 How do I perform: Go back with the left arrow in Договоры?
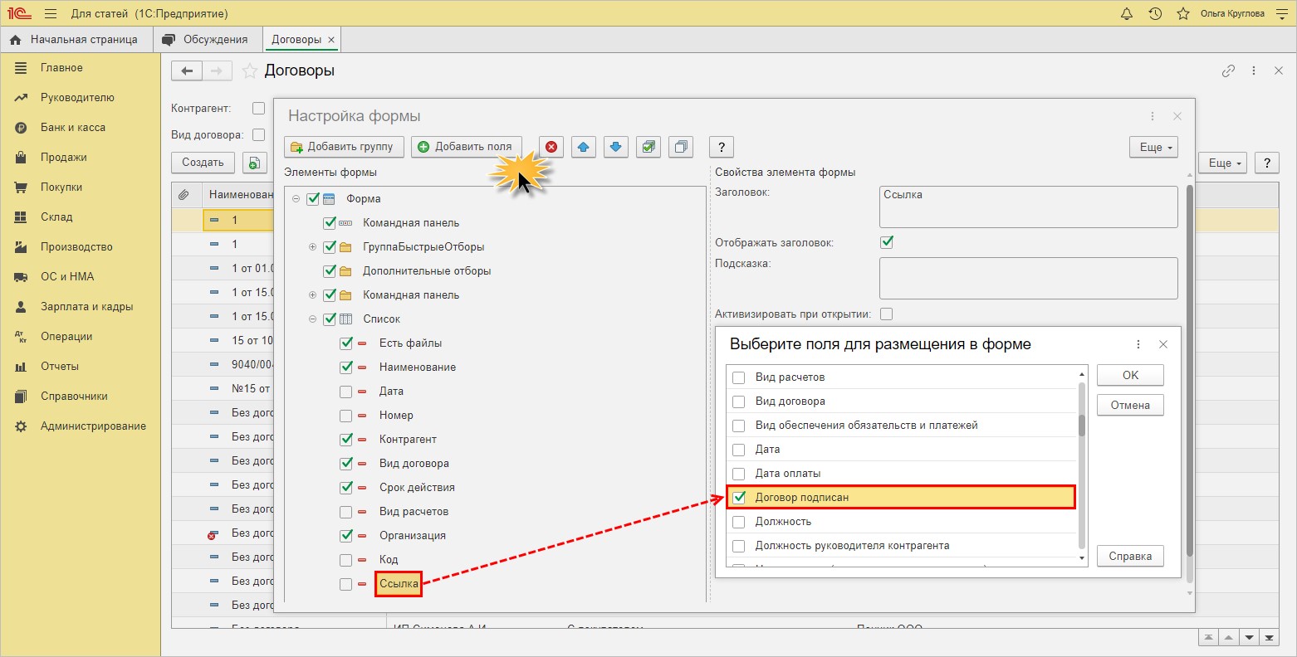pos(187,71)
